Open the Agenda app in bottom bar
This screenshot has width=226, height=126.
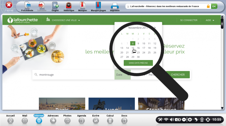82,119
